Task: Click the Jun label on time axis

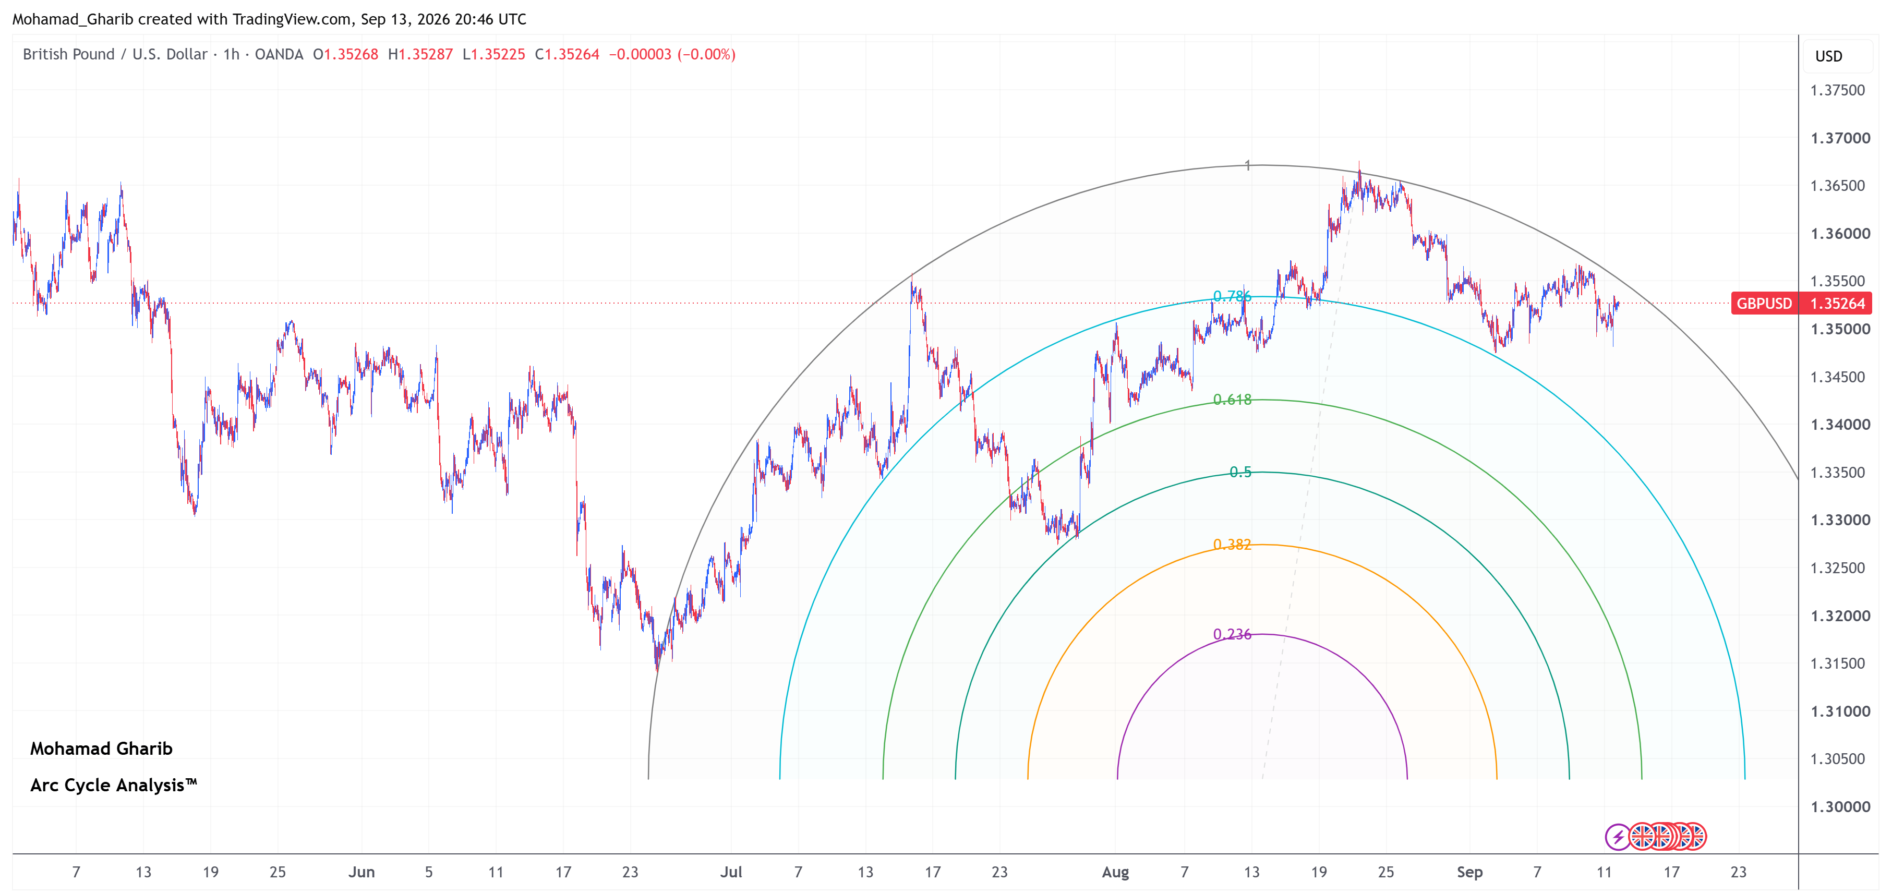Action: pos(361,873)
